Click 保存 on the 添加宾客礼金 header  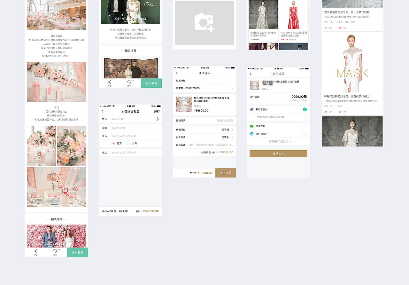coord(157,111)
